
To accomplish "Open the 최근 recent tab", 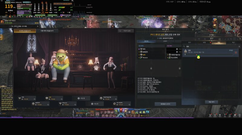I will point(233,42).
